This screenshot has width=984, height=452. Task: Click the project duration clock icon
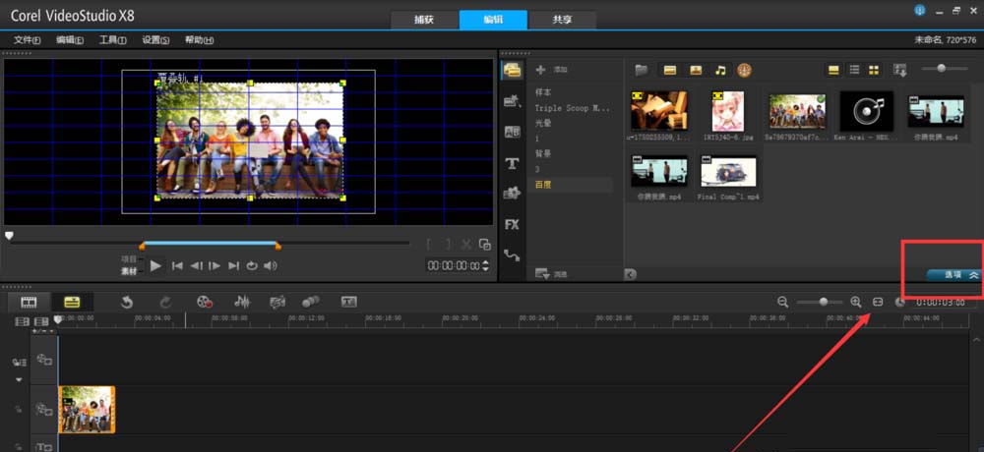[900, 303]
